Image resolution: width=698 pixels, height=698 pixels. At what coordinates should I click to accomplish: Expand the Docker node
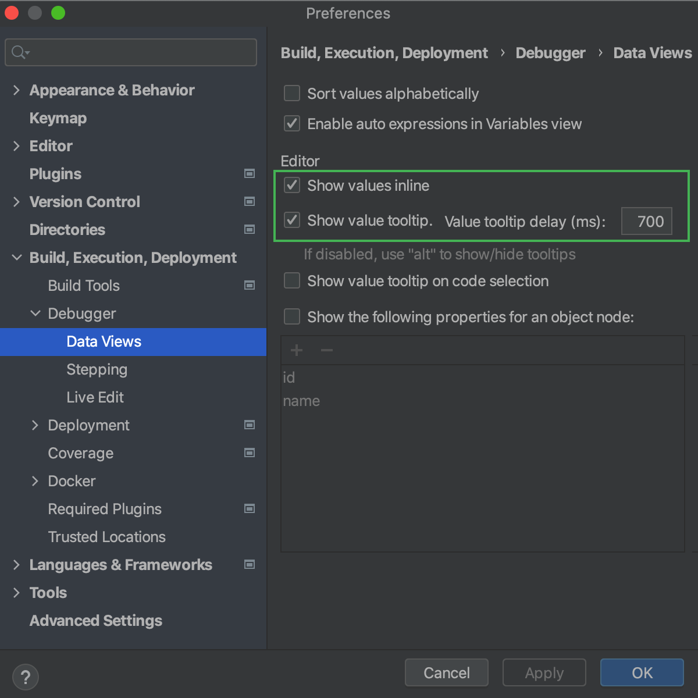(x=35, y=481)
